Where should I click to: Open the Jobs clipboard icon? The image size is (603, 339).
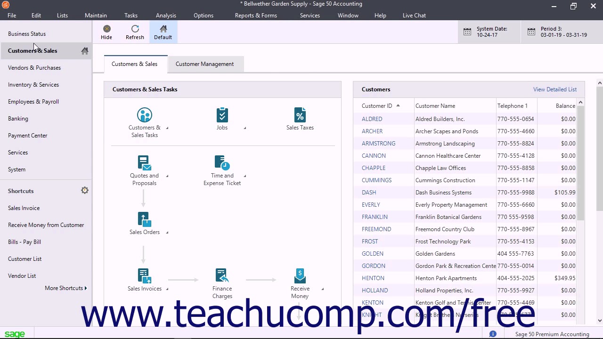[222, 115]
